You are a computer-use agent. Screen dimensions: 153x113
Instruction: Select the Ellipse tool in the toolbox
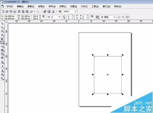pos(2,47)
